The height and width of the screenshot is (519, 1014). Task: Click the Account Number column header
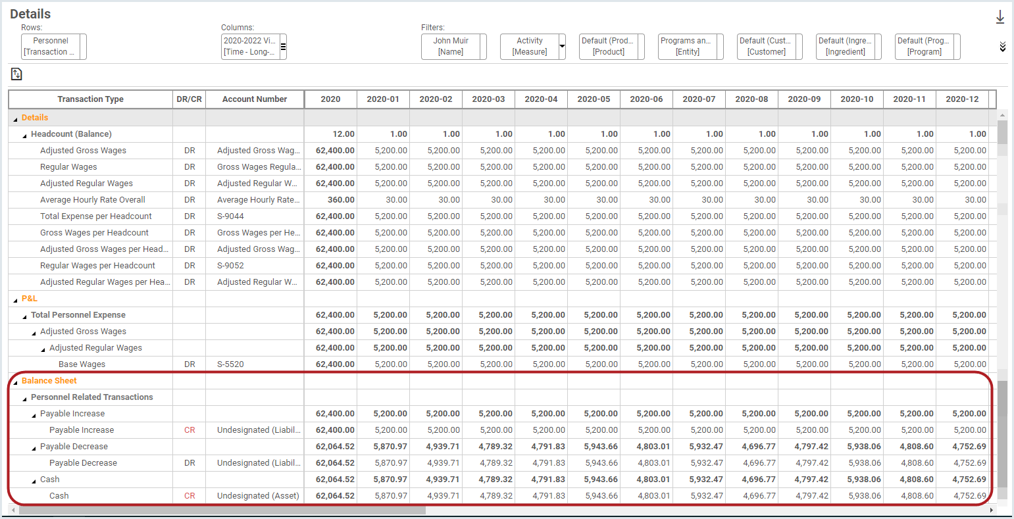pos(255,99)
